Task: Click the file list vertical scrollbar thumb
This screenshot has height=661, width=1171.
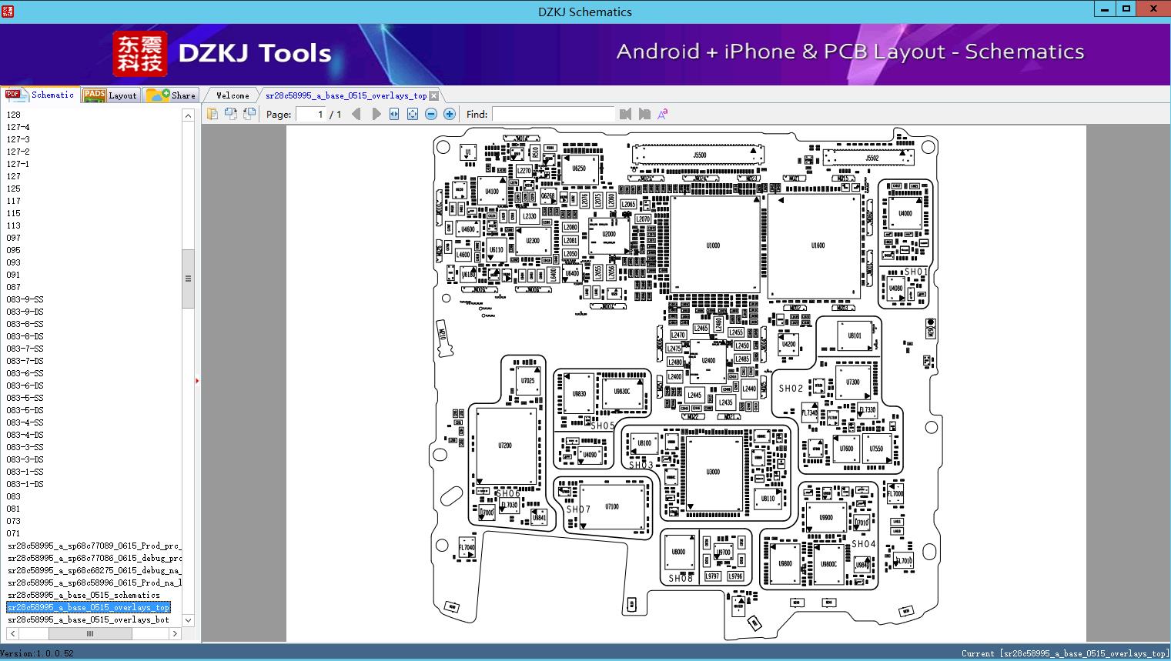Action: click(188, 279)
